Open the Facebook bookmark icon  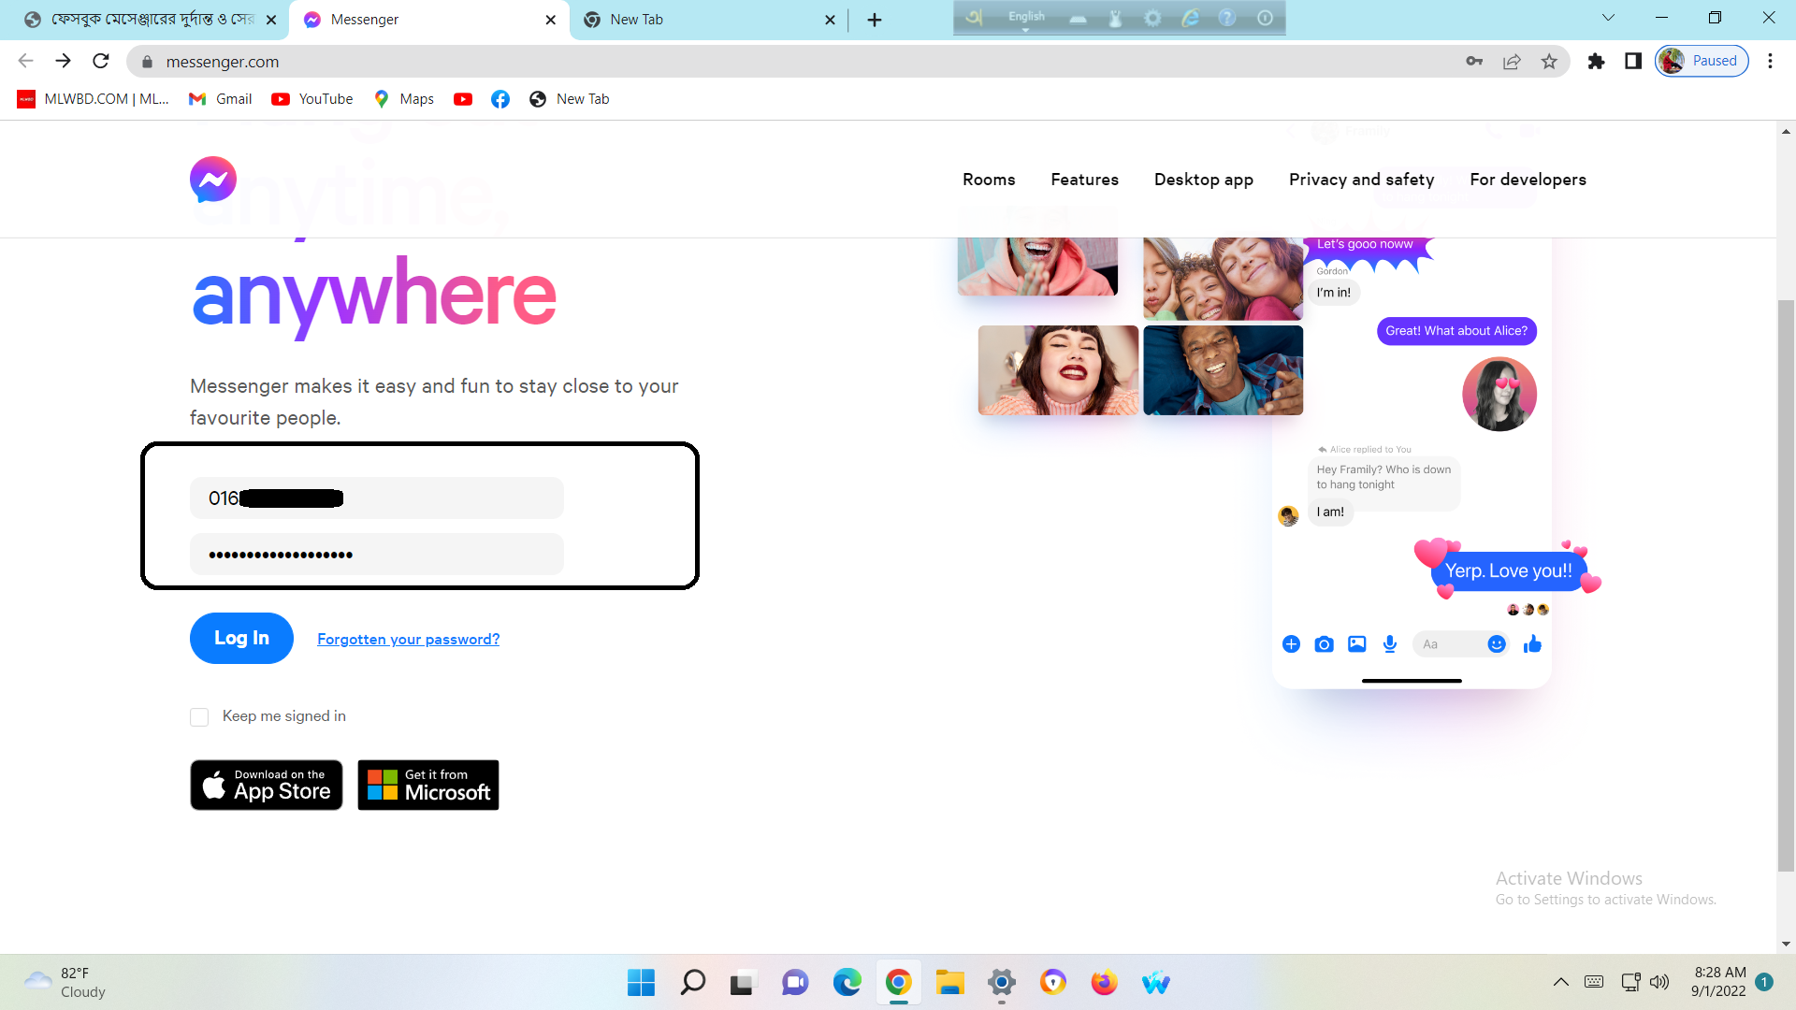tap(500, 99)
